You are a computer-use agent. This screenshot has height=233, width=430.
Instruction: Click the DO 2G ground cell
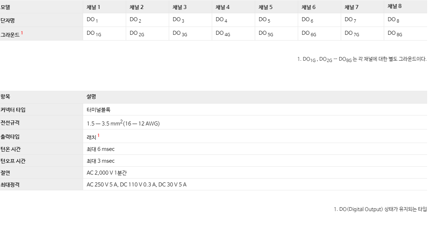click(x=137, y=33)
